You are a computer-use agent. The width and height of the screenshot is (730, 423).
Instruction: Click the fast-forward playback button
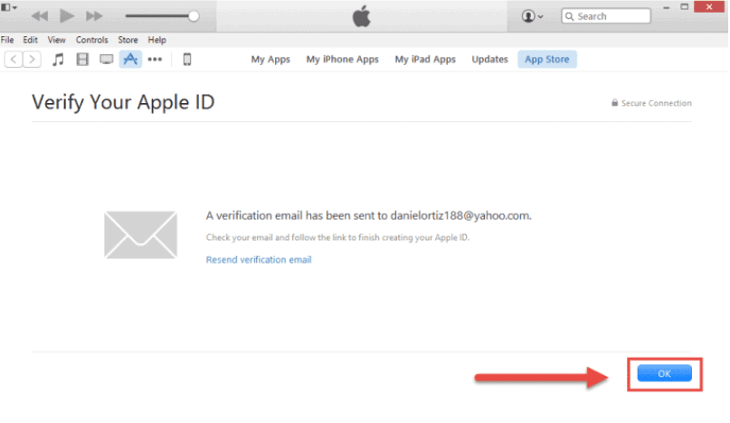(94, 16)
